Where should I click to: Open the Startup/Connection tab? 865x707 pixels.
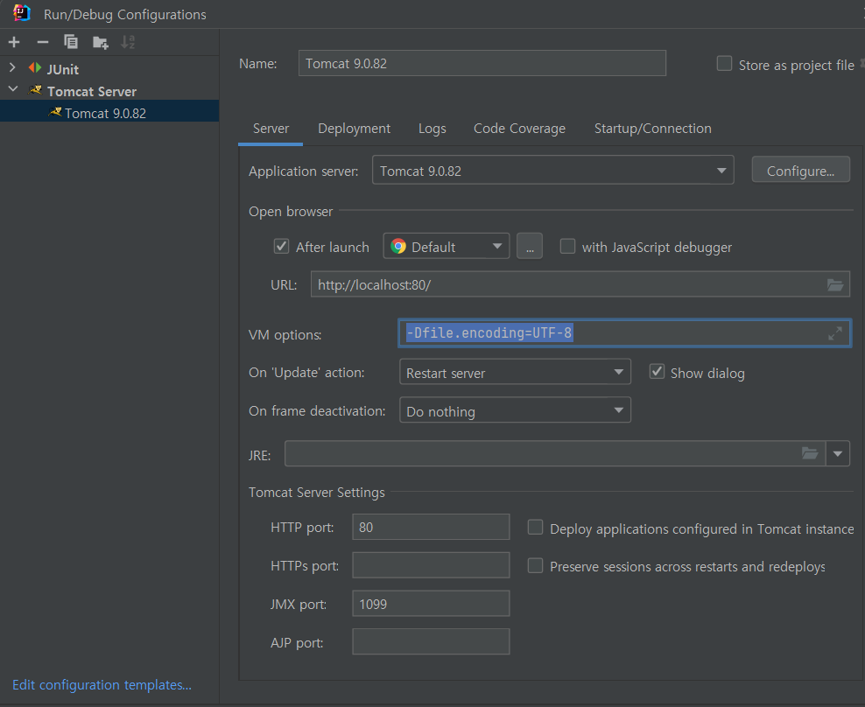tap(652, 129)
